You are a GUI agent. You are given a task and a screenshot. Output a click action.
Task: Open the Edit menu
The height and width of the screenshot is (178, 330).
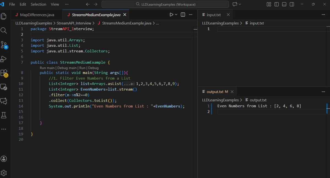coord(23,4)
